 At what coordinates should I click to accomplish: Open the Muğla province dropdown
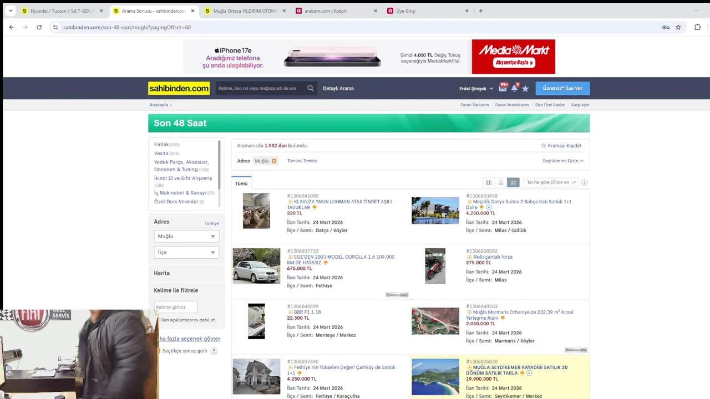[x=186, y=236]
